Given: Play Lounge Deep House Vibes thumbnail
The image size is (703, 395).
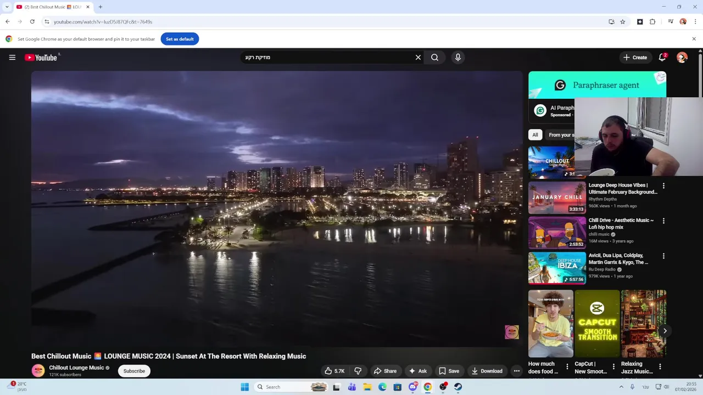Looking at the screenshot, I should pos(557,198).
